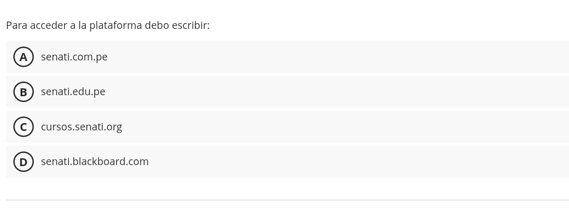
Task: Select the circled C answer icon
Action: 24,127
